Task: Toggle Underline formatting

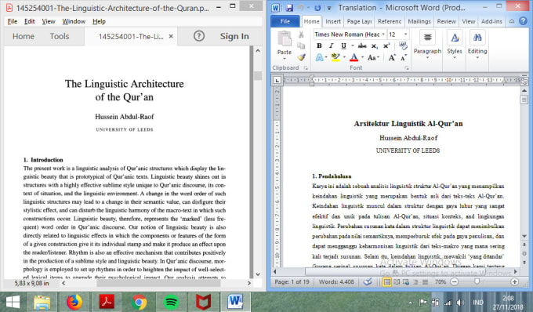Action: (343, 45)
